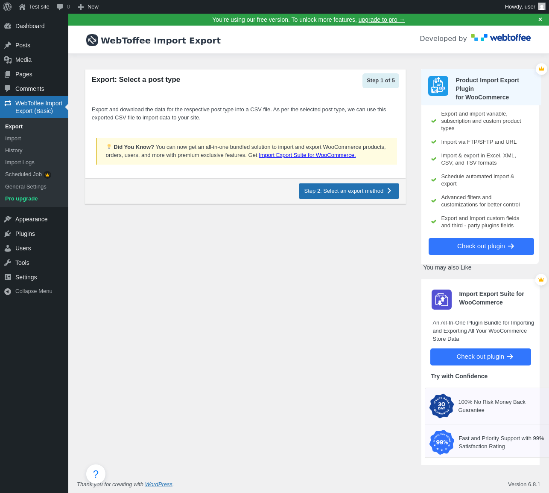The image size is (549, 493).
Task: Click the Plugins plug icon
Action: (8, 234)
